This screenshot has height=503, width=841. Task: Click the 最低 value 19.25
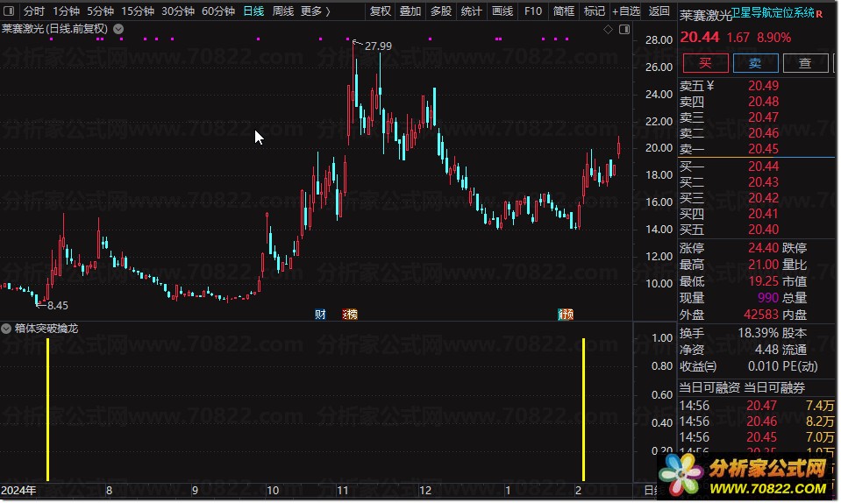(763, 281)
